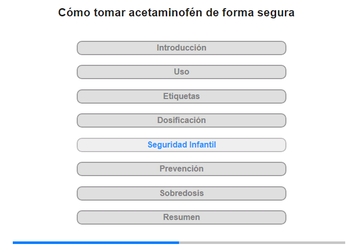The height and width of the screenshot is (245, 358).
Task: Go to the Uso section
Action: tap(182, 72)
